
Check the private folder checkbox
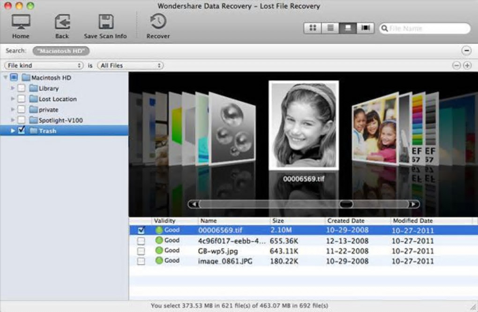click(x=22, y=109)
